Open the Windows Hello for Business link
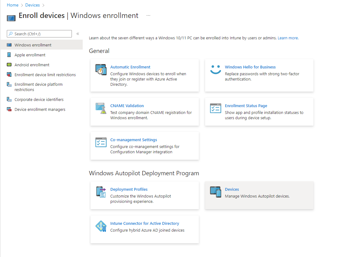This screenshot has width=342, height=257. click(250, 67)
